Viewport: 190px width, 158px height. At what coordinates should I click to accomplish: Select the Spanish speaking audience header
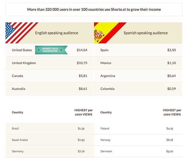tap(145, 33)
